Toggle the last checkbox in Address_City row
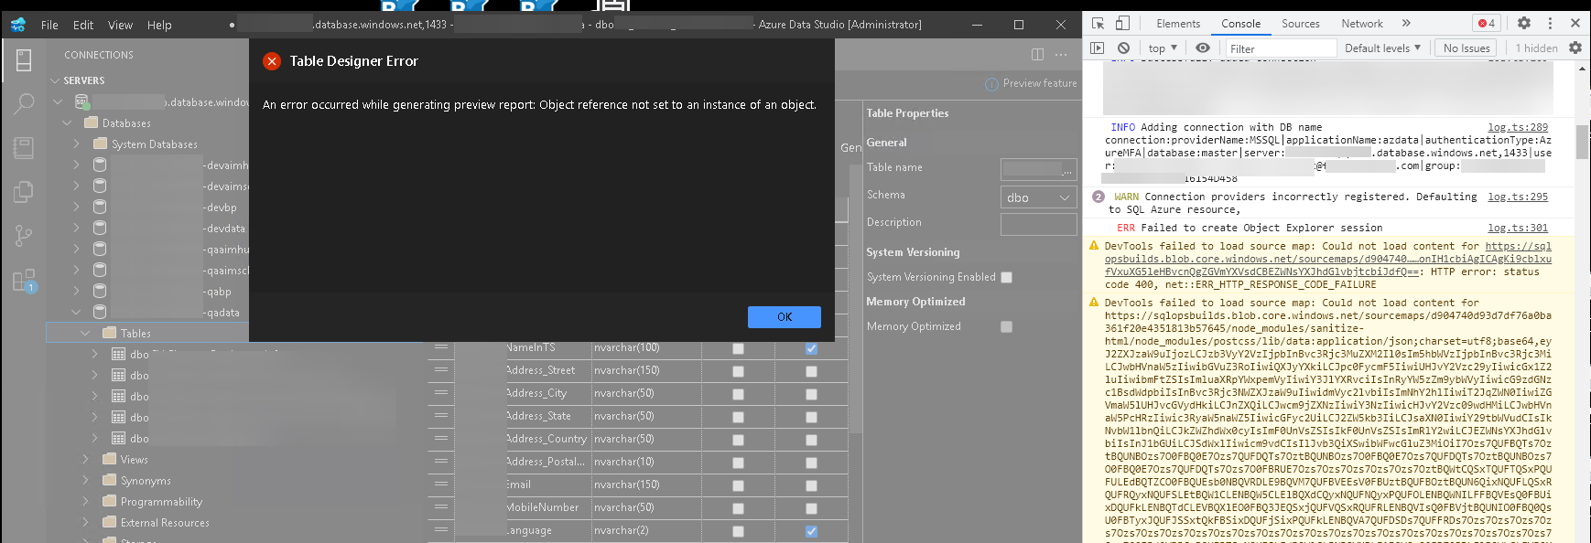Screen dimensions: 1591x543 point(811,394)
